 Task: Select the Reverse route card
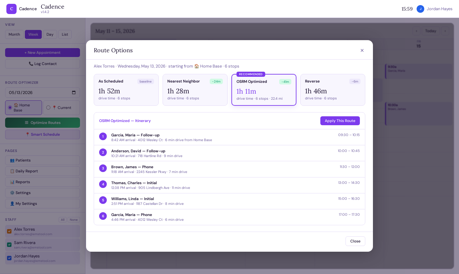[333, 90]
